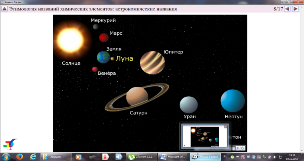304x161 pixels.
Task: Click the gray Mercury planet
Action: (x=96, y=26)
